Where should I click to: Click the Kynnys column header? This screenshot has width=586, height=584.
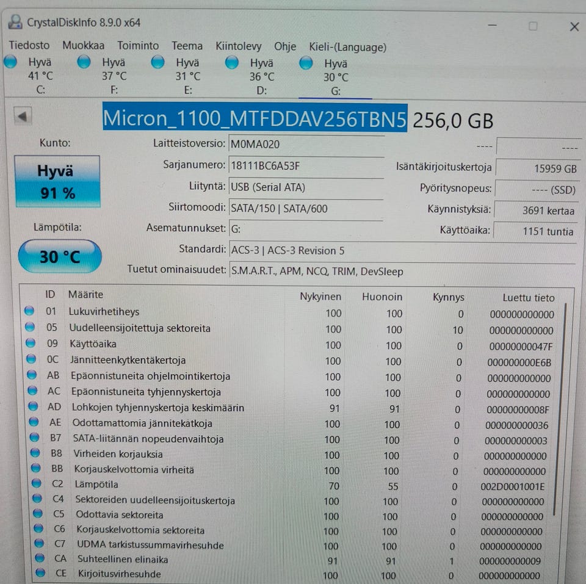pyautogui.click(x=449, y=297)
